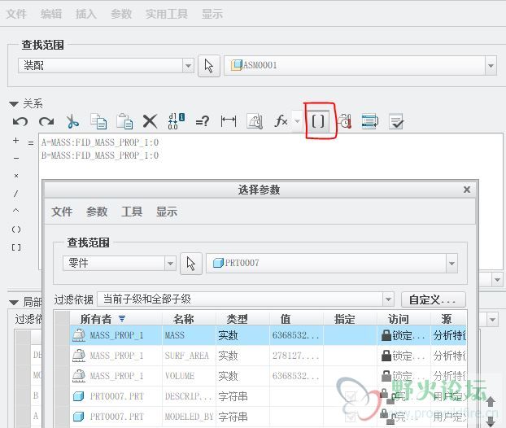Click the Undo arrow in relations toolbar
This screenshot has width=506, height=428.
[x=20, y=122]
